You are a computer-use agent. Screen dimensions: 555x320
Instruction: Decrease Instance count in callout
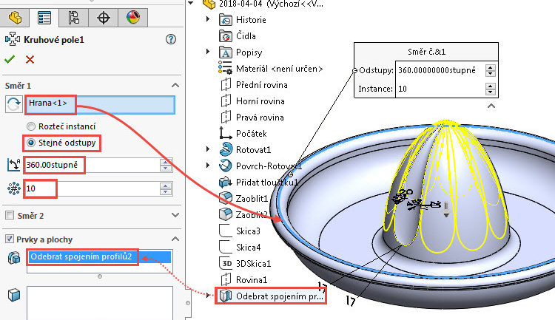tap(490, 92)
